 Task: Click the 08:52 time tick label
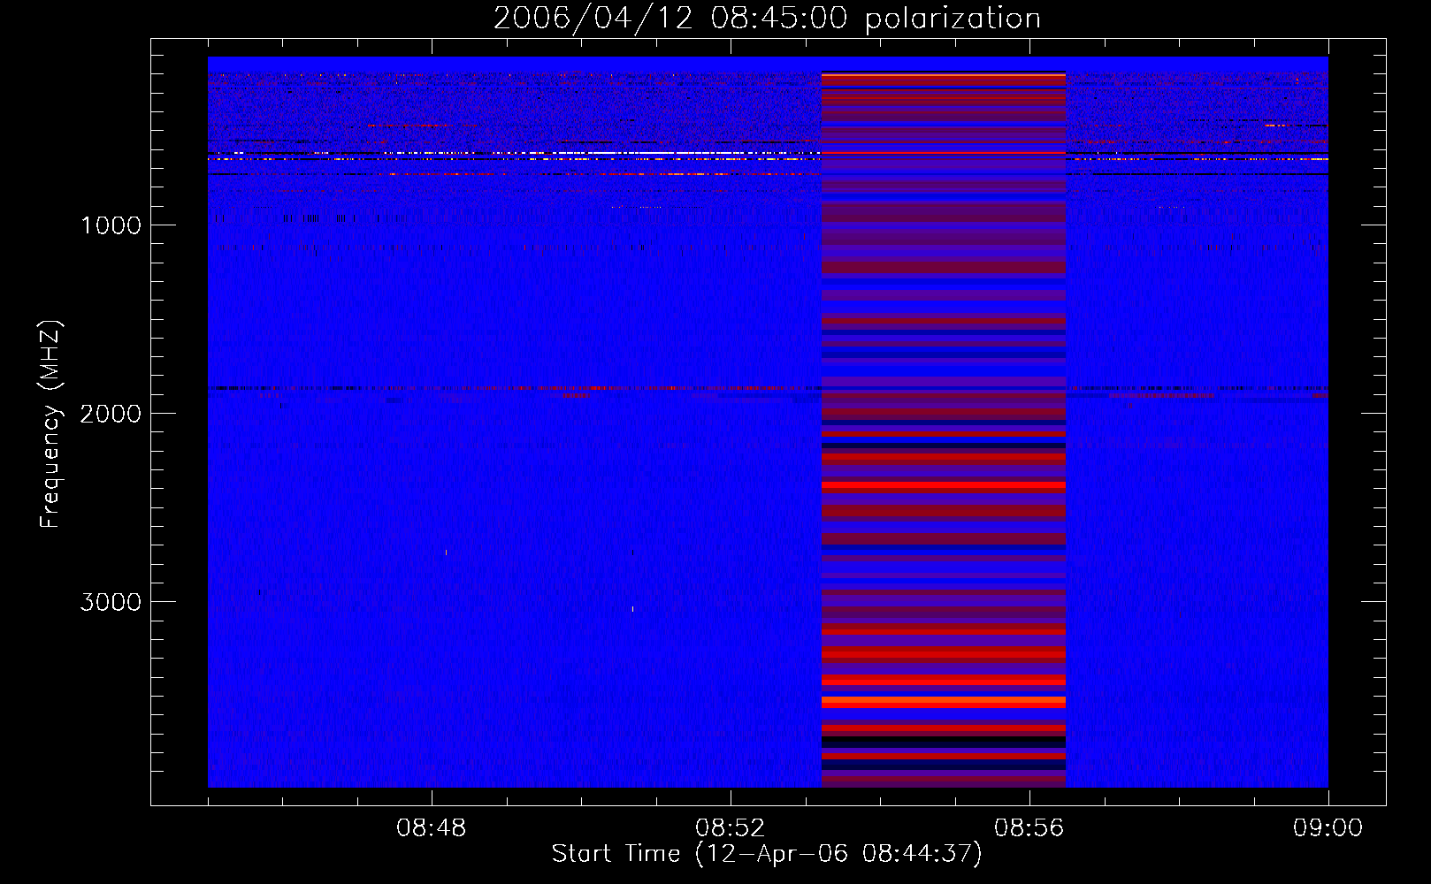731,828
